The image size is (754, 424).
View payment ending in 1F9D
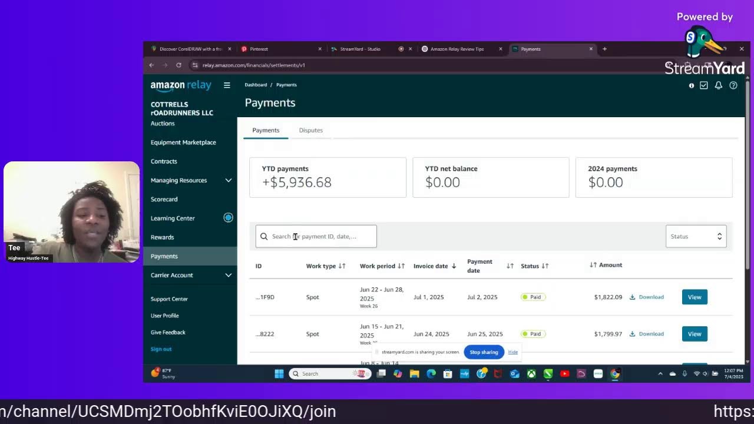pyautogui.click(x=695, y=297)
